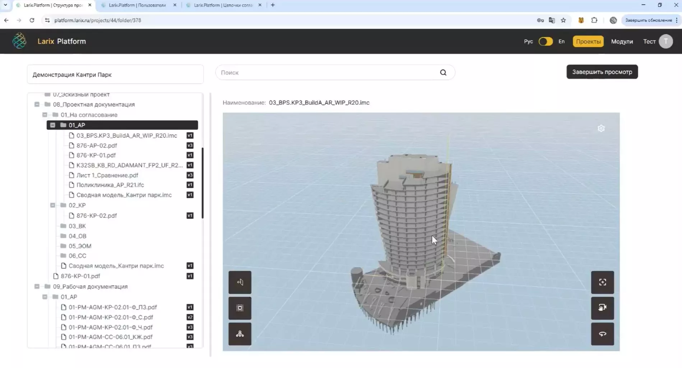Image resolution: width=682 pixels, height=368 pixels.
Task: Switch to the Larix.Platform Пользователи tab
Action: [x=137, y=5]
